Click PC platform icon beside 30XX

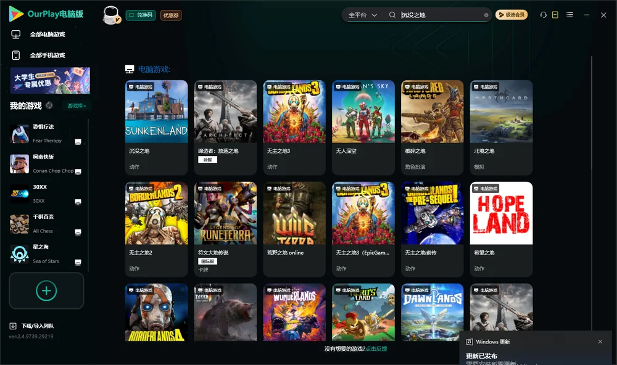[78, 202]
